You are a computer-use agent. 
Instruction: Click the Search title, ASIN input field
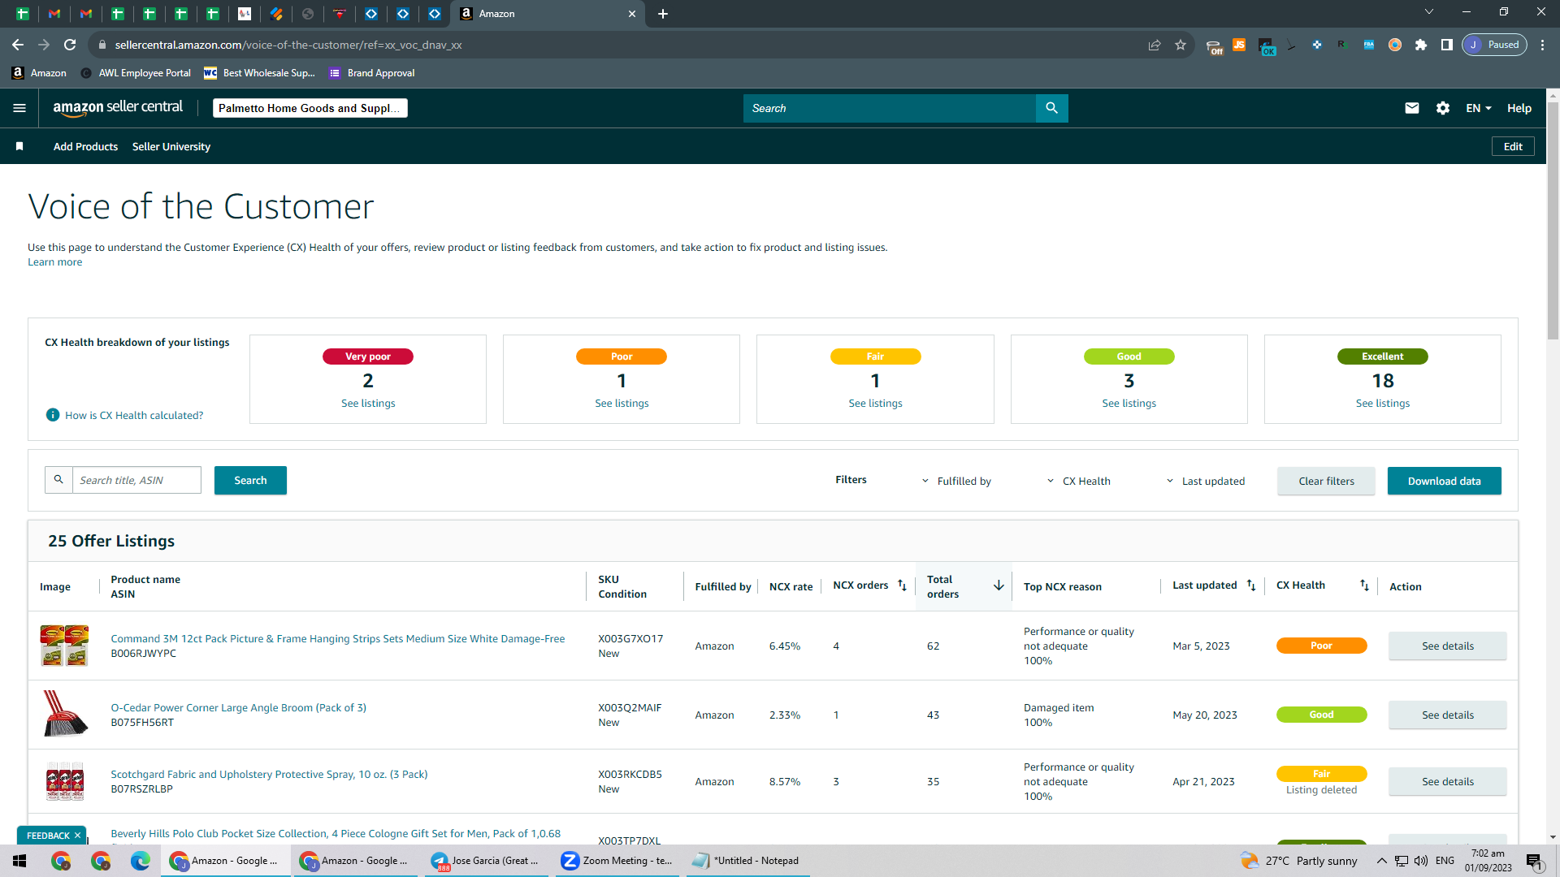(136, 480)
